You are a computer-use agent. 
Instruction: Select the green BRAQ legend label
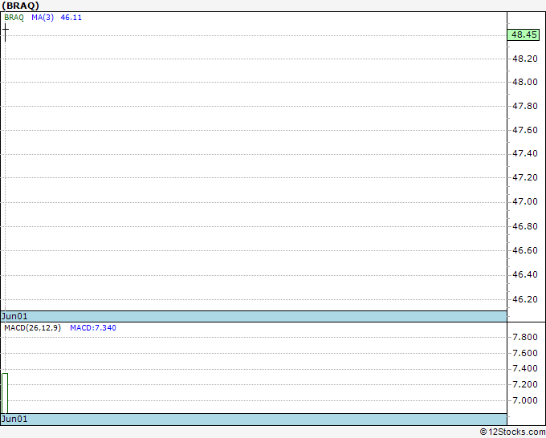pos(14,18)
